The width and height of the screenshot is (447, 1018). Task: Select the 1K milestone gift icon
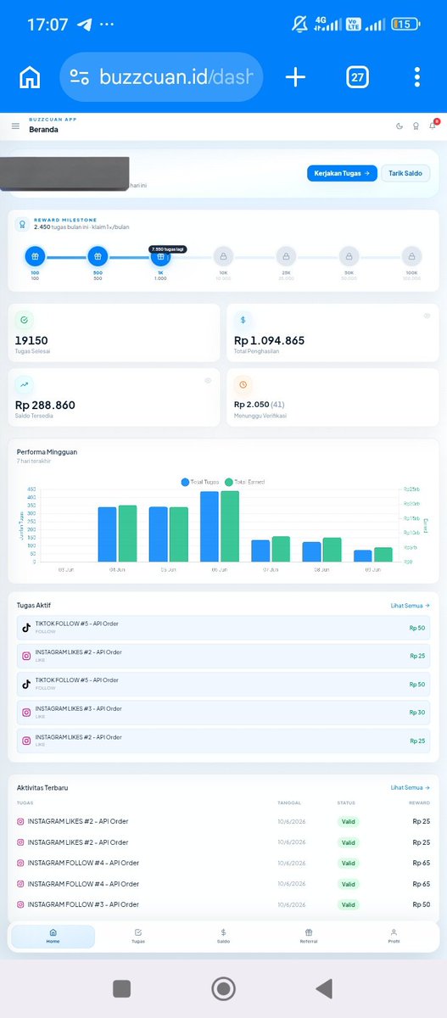coord(160,256)
